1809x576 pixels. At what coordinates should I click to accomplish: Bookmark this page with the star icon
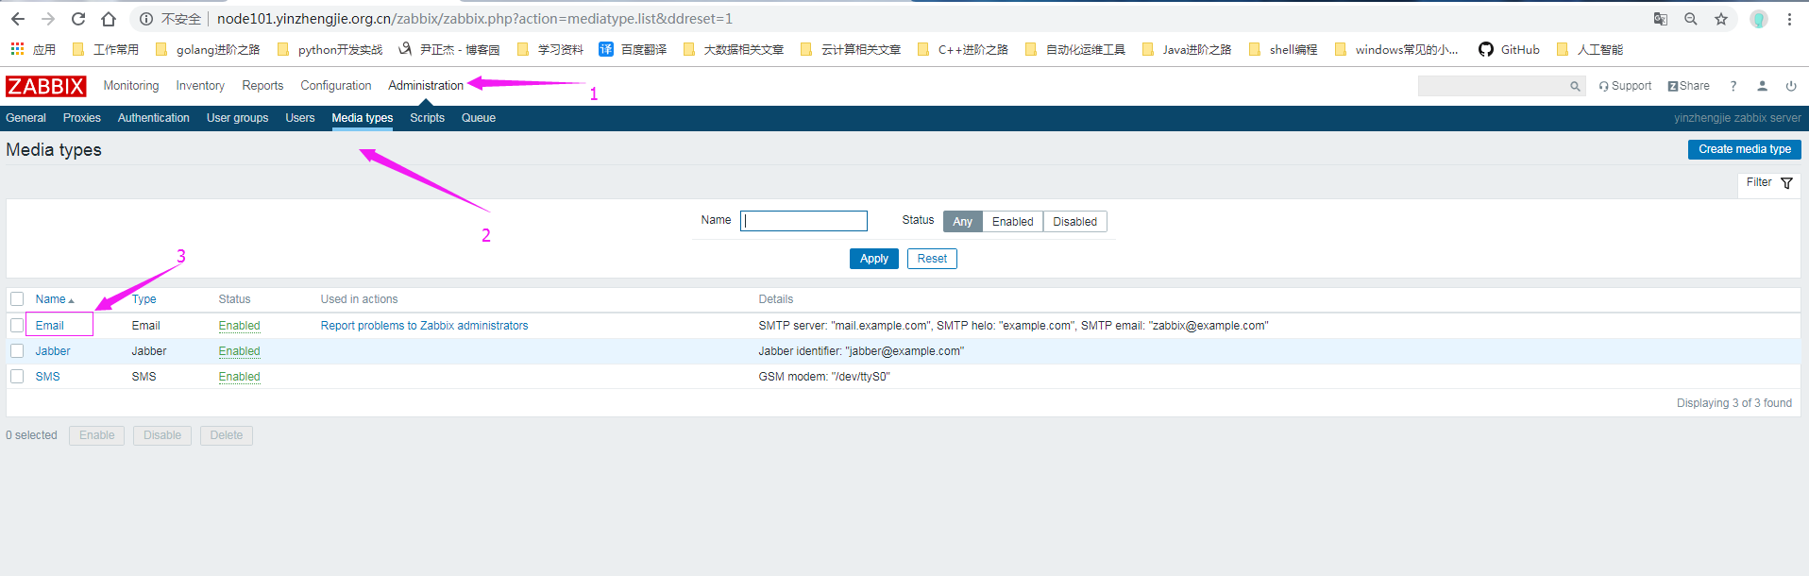click(1721, 19)
